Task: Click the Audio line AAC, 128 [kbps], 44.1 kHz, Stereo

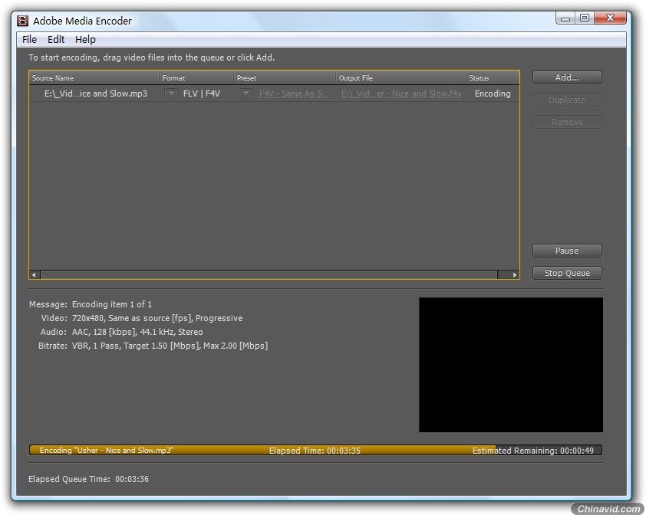Action: [137, 332]
